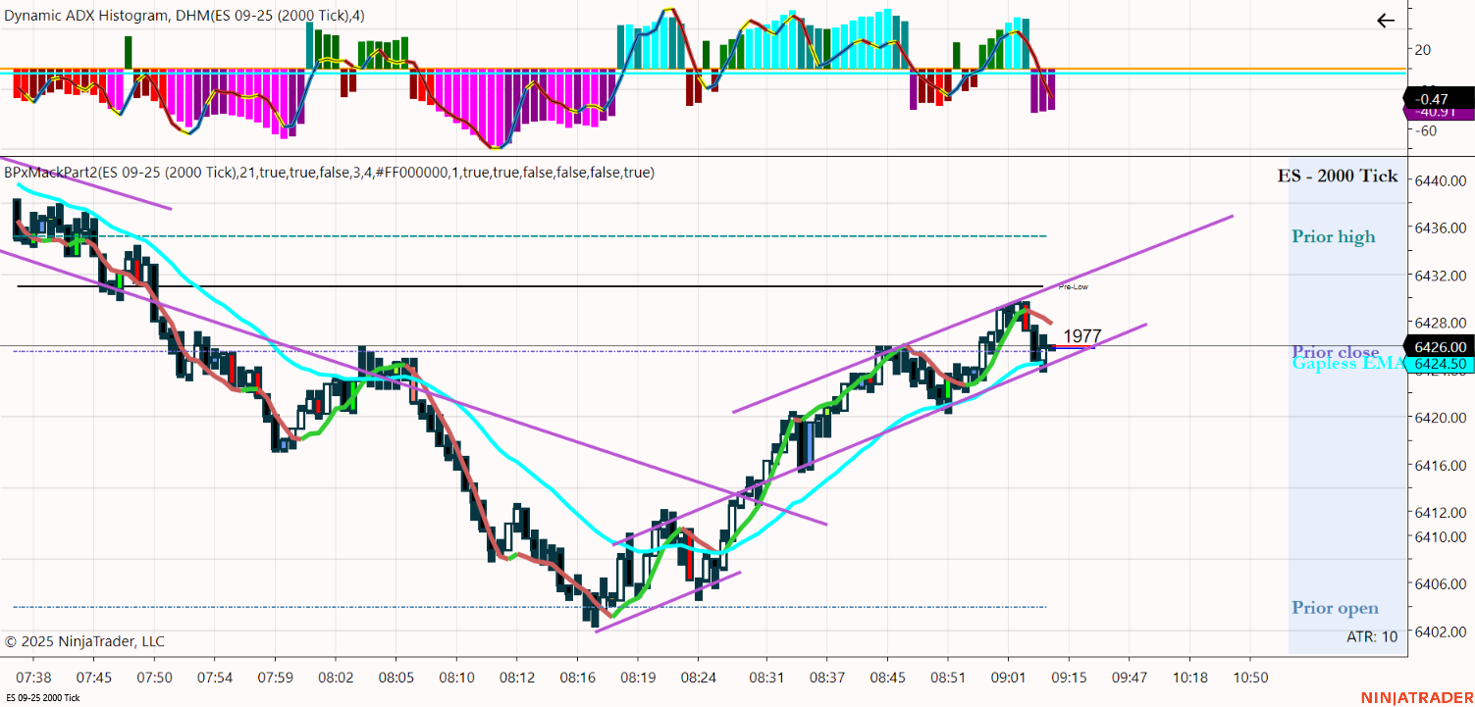This screenshot has height=707, width=1475.
Task: Click the 08:10 time axis label
Action: 456,678
